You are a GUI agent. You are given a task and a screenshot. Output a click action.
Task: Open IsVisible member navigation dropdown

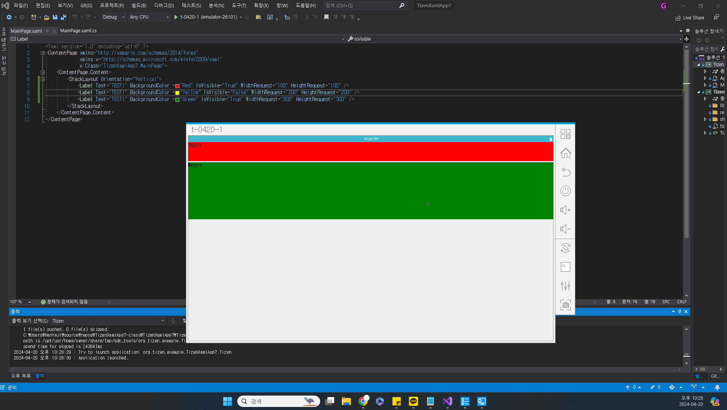[515, 39]
